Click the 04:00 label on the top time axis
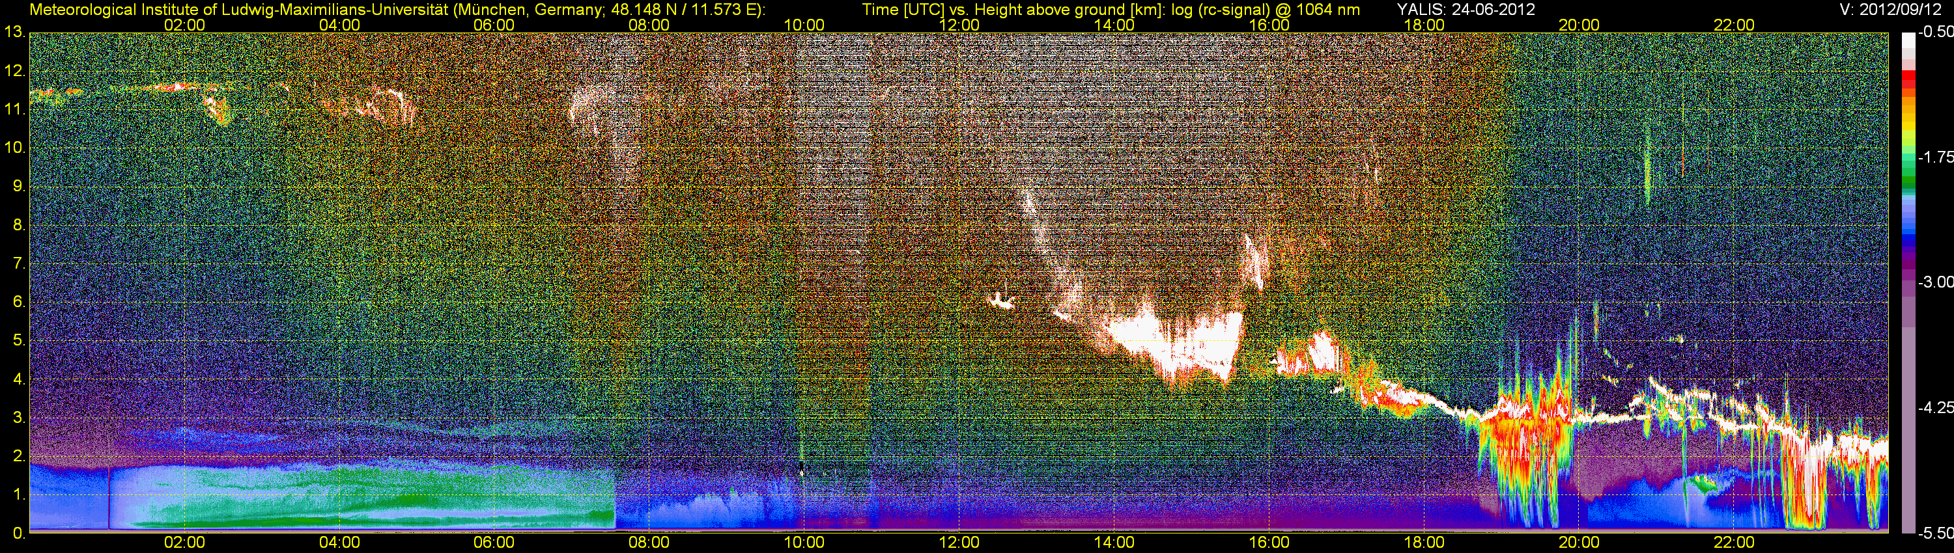Image resolution: width=1954 pixels, height=553 pixels. coord(339,25)
